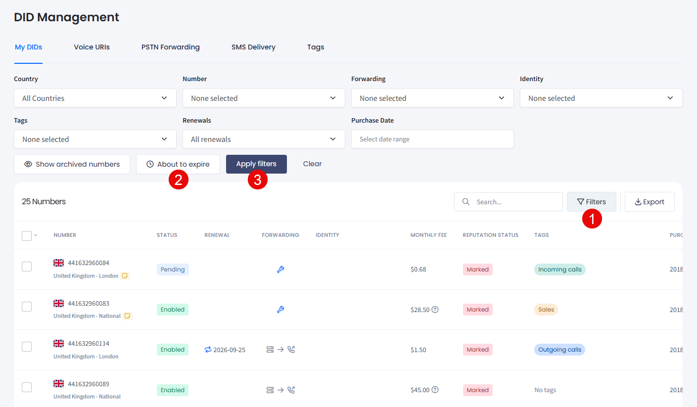Click the Incoming calls tag
697x407 pixels.
(560, 270)
